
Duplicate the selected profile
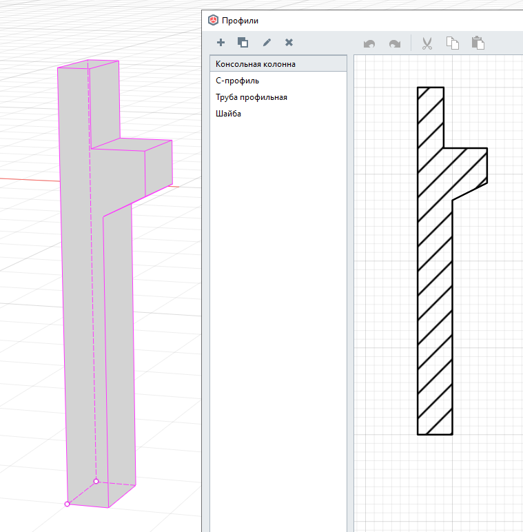coord(243,43)
